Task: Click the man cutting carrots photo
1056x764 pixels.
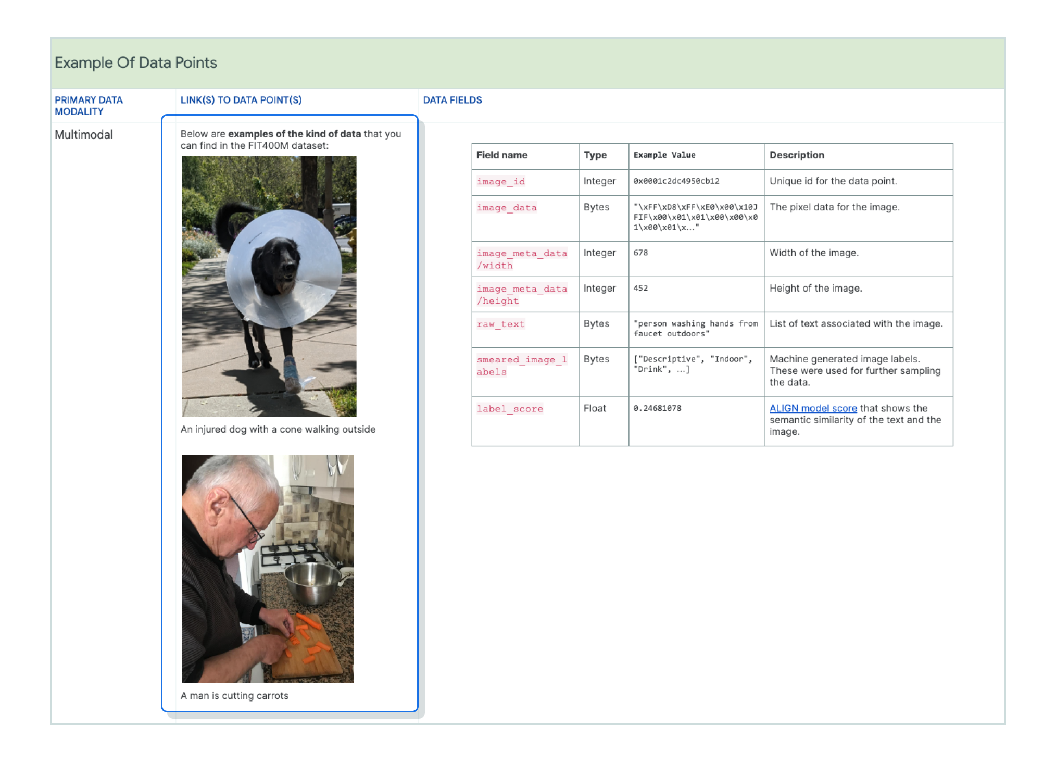Action: (268, 569)
